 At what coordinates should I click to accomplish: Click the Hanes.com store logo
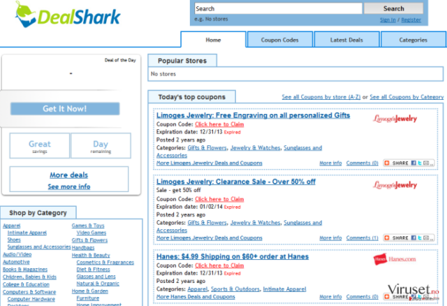click(395, 259)
